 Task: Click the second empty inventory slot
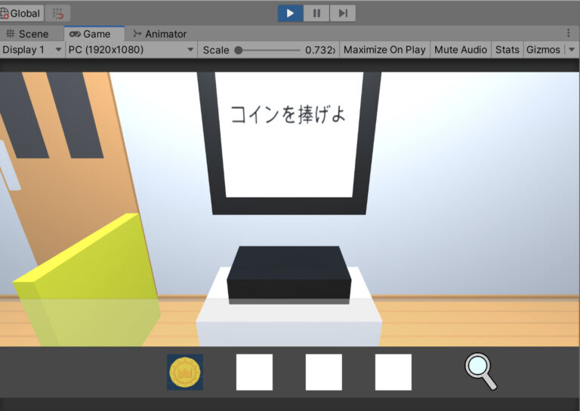pos(255,373)
